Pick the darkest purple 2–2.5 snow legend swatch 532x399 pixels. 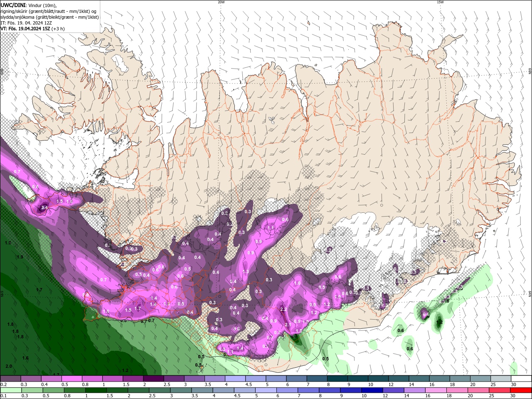point(153,379)
